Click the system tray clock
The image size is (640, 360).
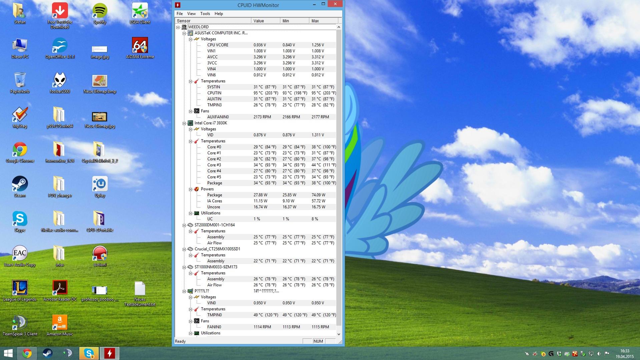[625, 354]
